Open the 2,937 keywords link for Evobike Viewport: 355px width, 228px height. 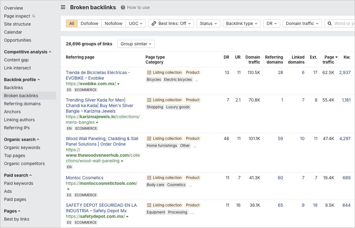tap(345, 72)
